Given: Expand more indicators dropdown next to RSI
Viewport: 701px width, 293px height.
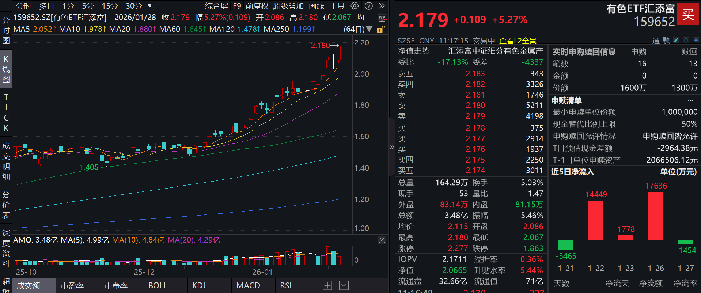Looking at the screenshot, I should pos(344,285).
